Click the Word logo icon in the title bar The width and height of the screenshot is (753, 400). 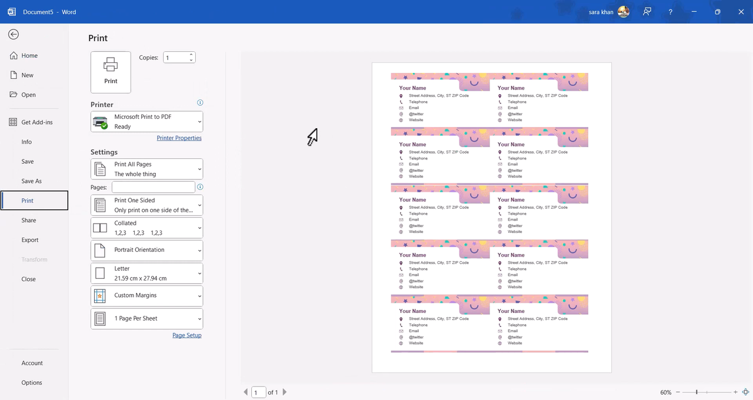coord(12,12)
